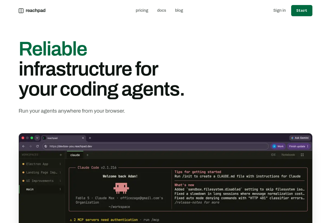The height and width of the screenshot is (223, 335).
Task: Open the pricing page
Action: tap(142, 10)
